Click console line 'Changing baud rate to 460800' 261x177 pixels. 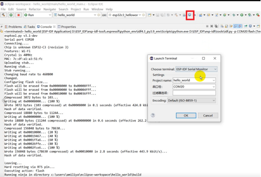[29, 74]
